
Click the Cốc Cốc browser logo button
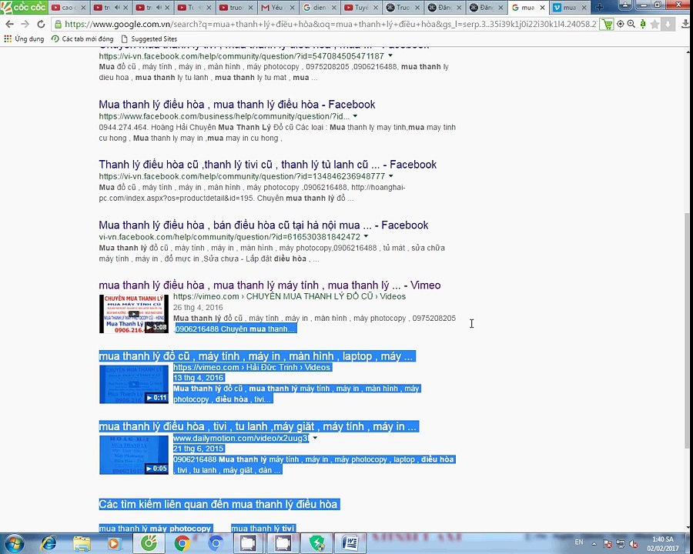[23, 7]
